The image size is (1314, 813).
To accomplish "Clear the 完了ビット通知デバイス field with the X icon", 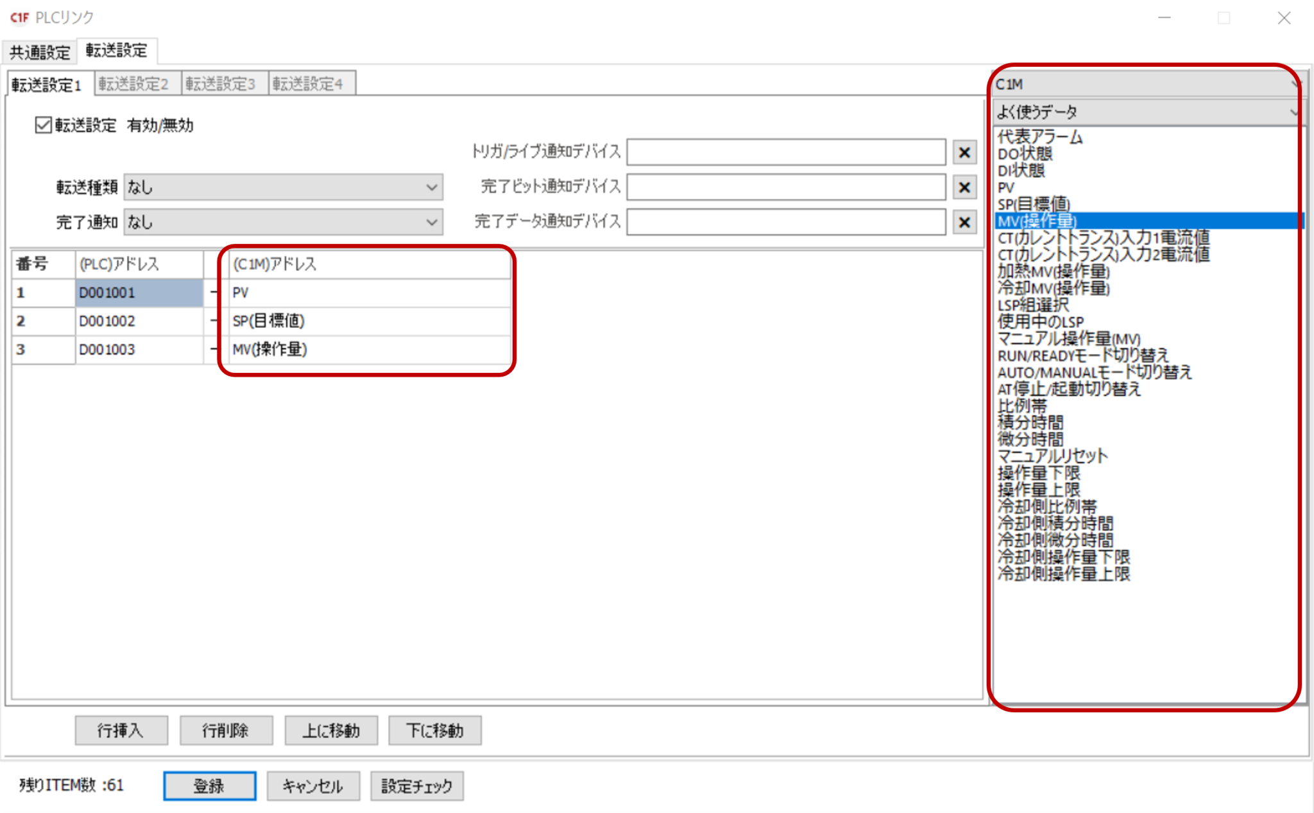I will 964,187.
